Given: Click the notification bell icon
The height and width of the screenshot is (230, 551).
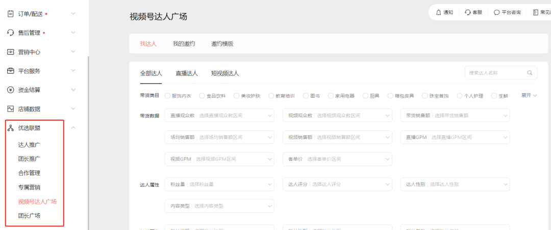Looking at the screenshot, I should 438,12.
